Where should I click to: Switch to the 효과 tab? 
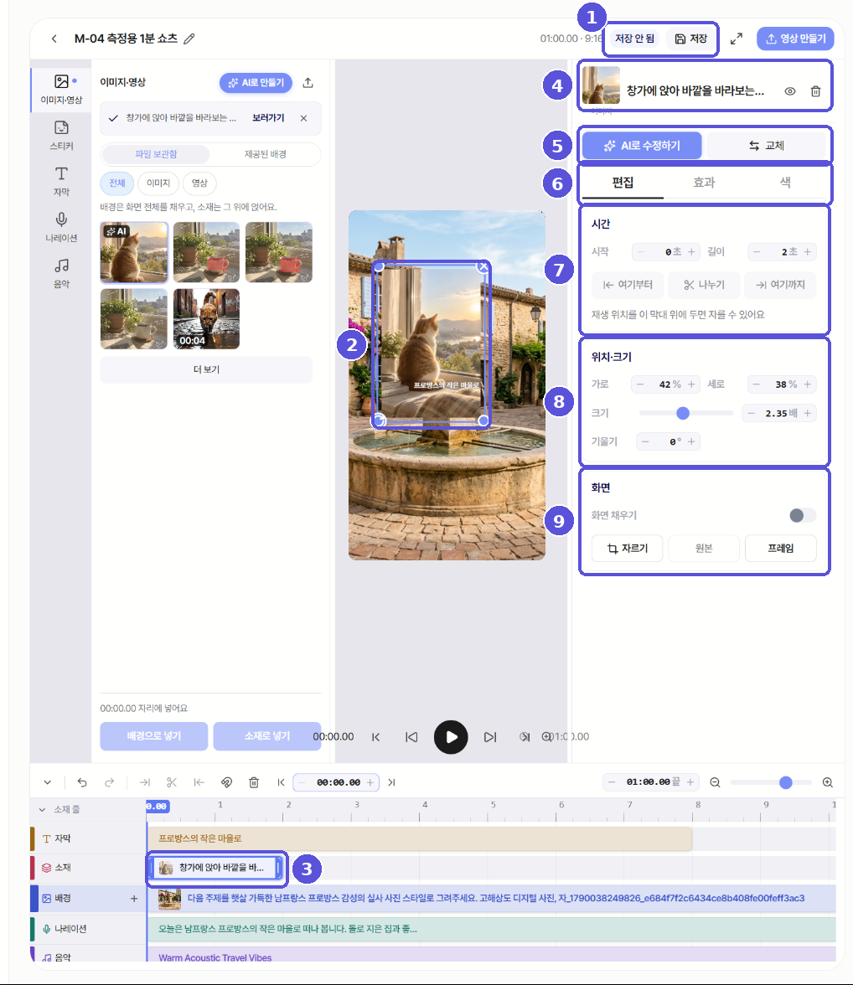[704, 183]
